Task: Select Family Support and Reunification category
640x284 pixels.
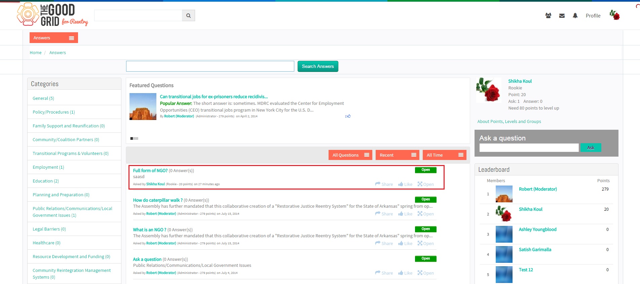Action: 69,126
